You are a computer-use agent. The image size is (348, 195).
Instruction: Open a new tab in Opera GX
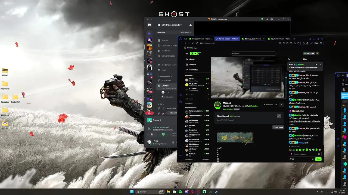pos(294,39)
